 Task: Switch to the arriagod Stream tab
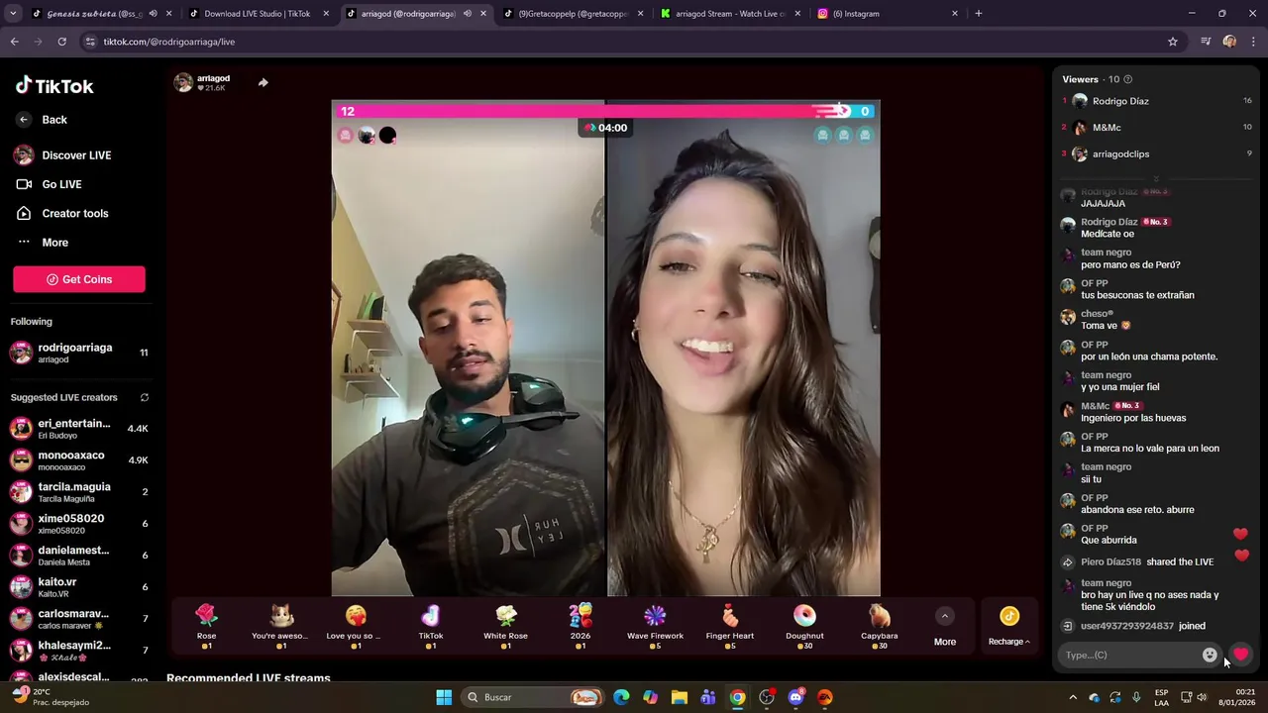[x=731, y=14]
